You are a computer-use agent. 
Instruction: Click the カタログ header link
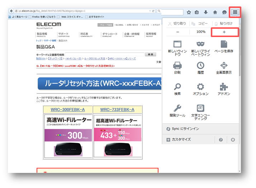[156, 25]
